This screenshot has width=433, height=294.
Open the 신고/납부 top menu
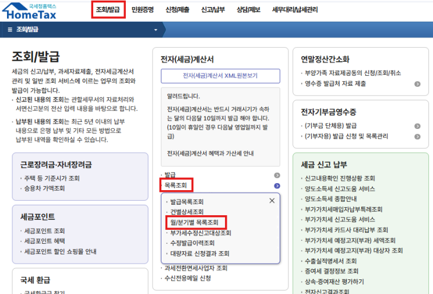coord(213,10)
